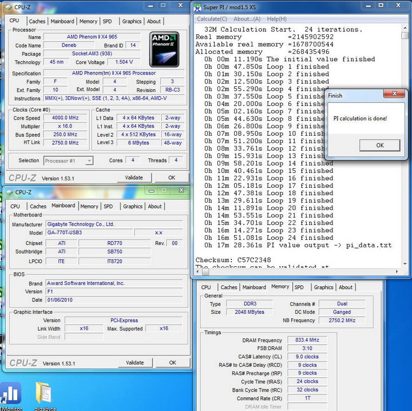Image resolution: width=412 pixels, height=411 pixels.
Task: Select Caches tab in Mainboard CPU-Z window
Action: 38,206
